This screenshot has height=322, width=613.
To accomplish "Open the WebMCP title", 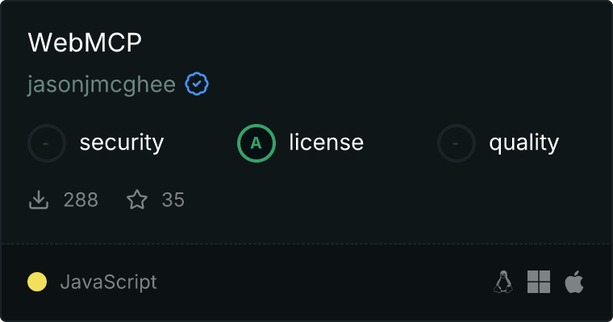I will point(85,42).
